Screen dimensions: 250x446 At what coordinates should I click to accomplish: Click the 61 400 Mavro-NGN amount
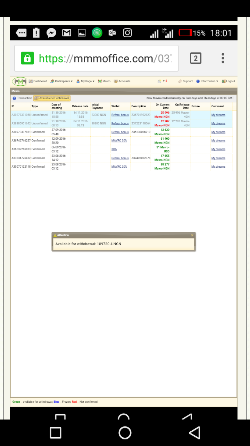(162, 141)
